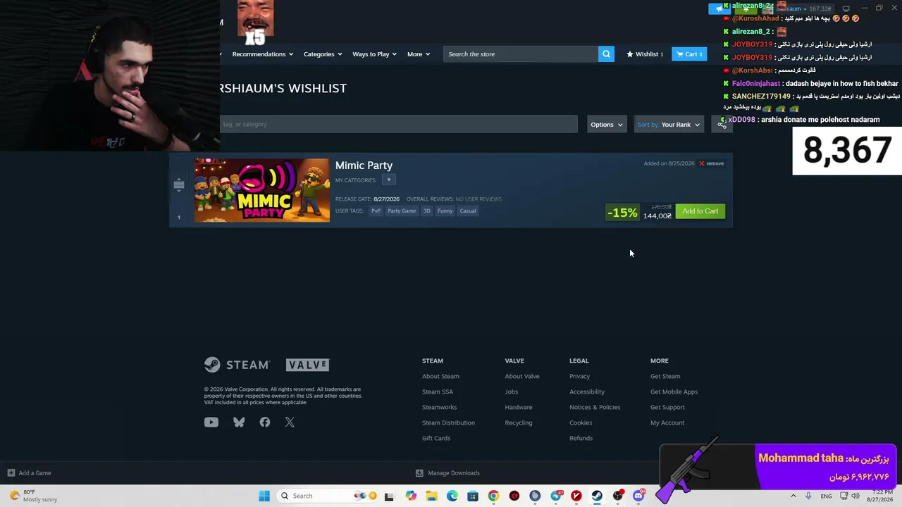Screen dimensions: 902x507
Task: Click the wishlist tag filter field
Action: 398,125
